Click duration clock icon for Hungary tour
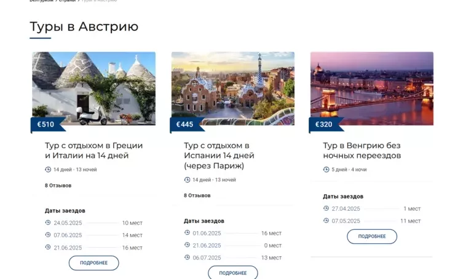Screen dimensions: 450x279 click(326, 169)
